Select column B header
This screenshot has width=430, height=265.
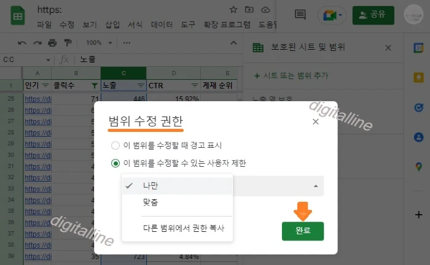coord(76,73)
